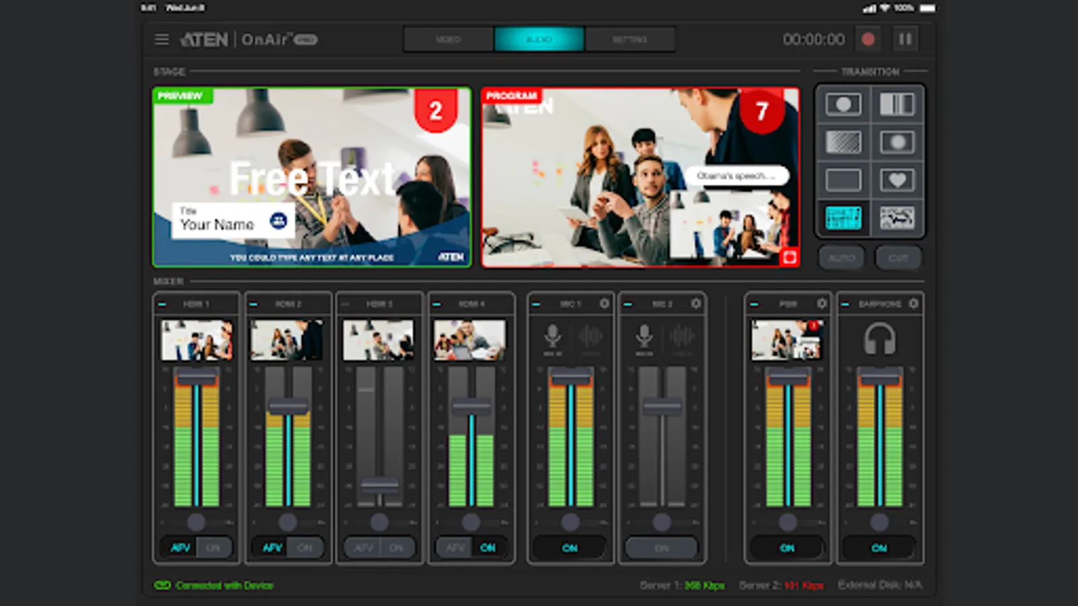Switch to the VIDEO tab
The height and width of the screenshot is (606, 1078).
[x=448, y=40]
